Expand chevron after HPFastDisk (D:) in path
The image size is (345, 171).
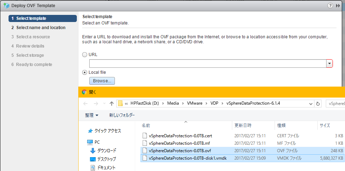pyautogui.click(x=163, y=103)
